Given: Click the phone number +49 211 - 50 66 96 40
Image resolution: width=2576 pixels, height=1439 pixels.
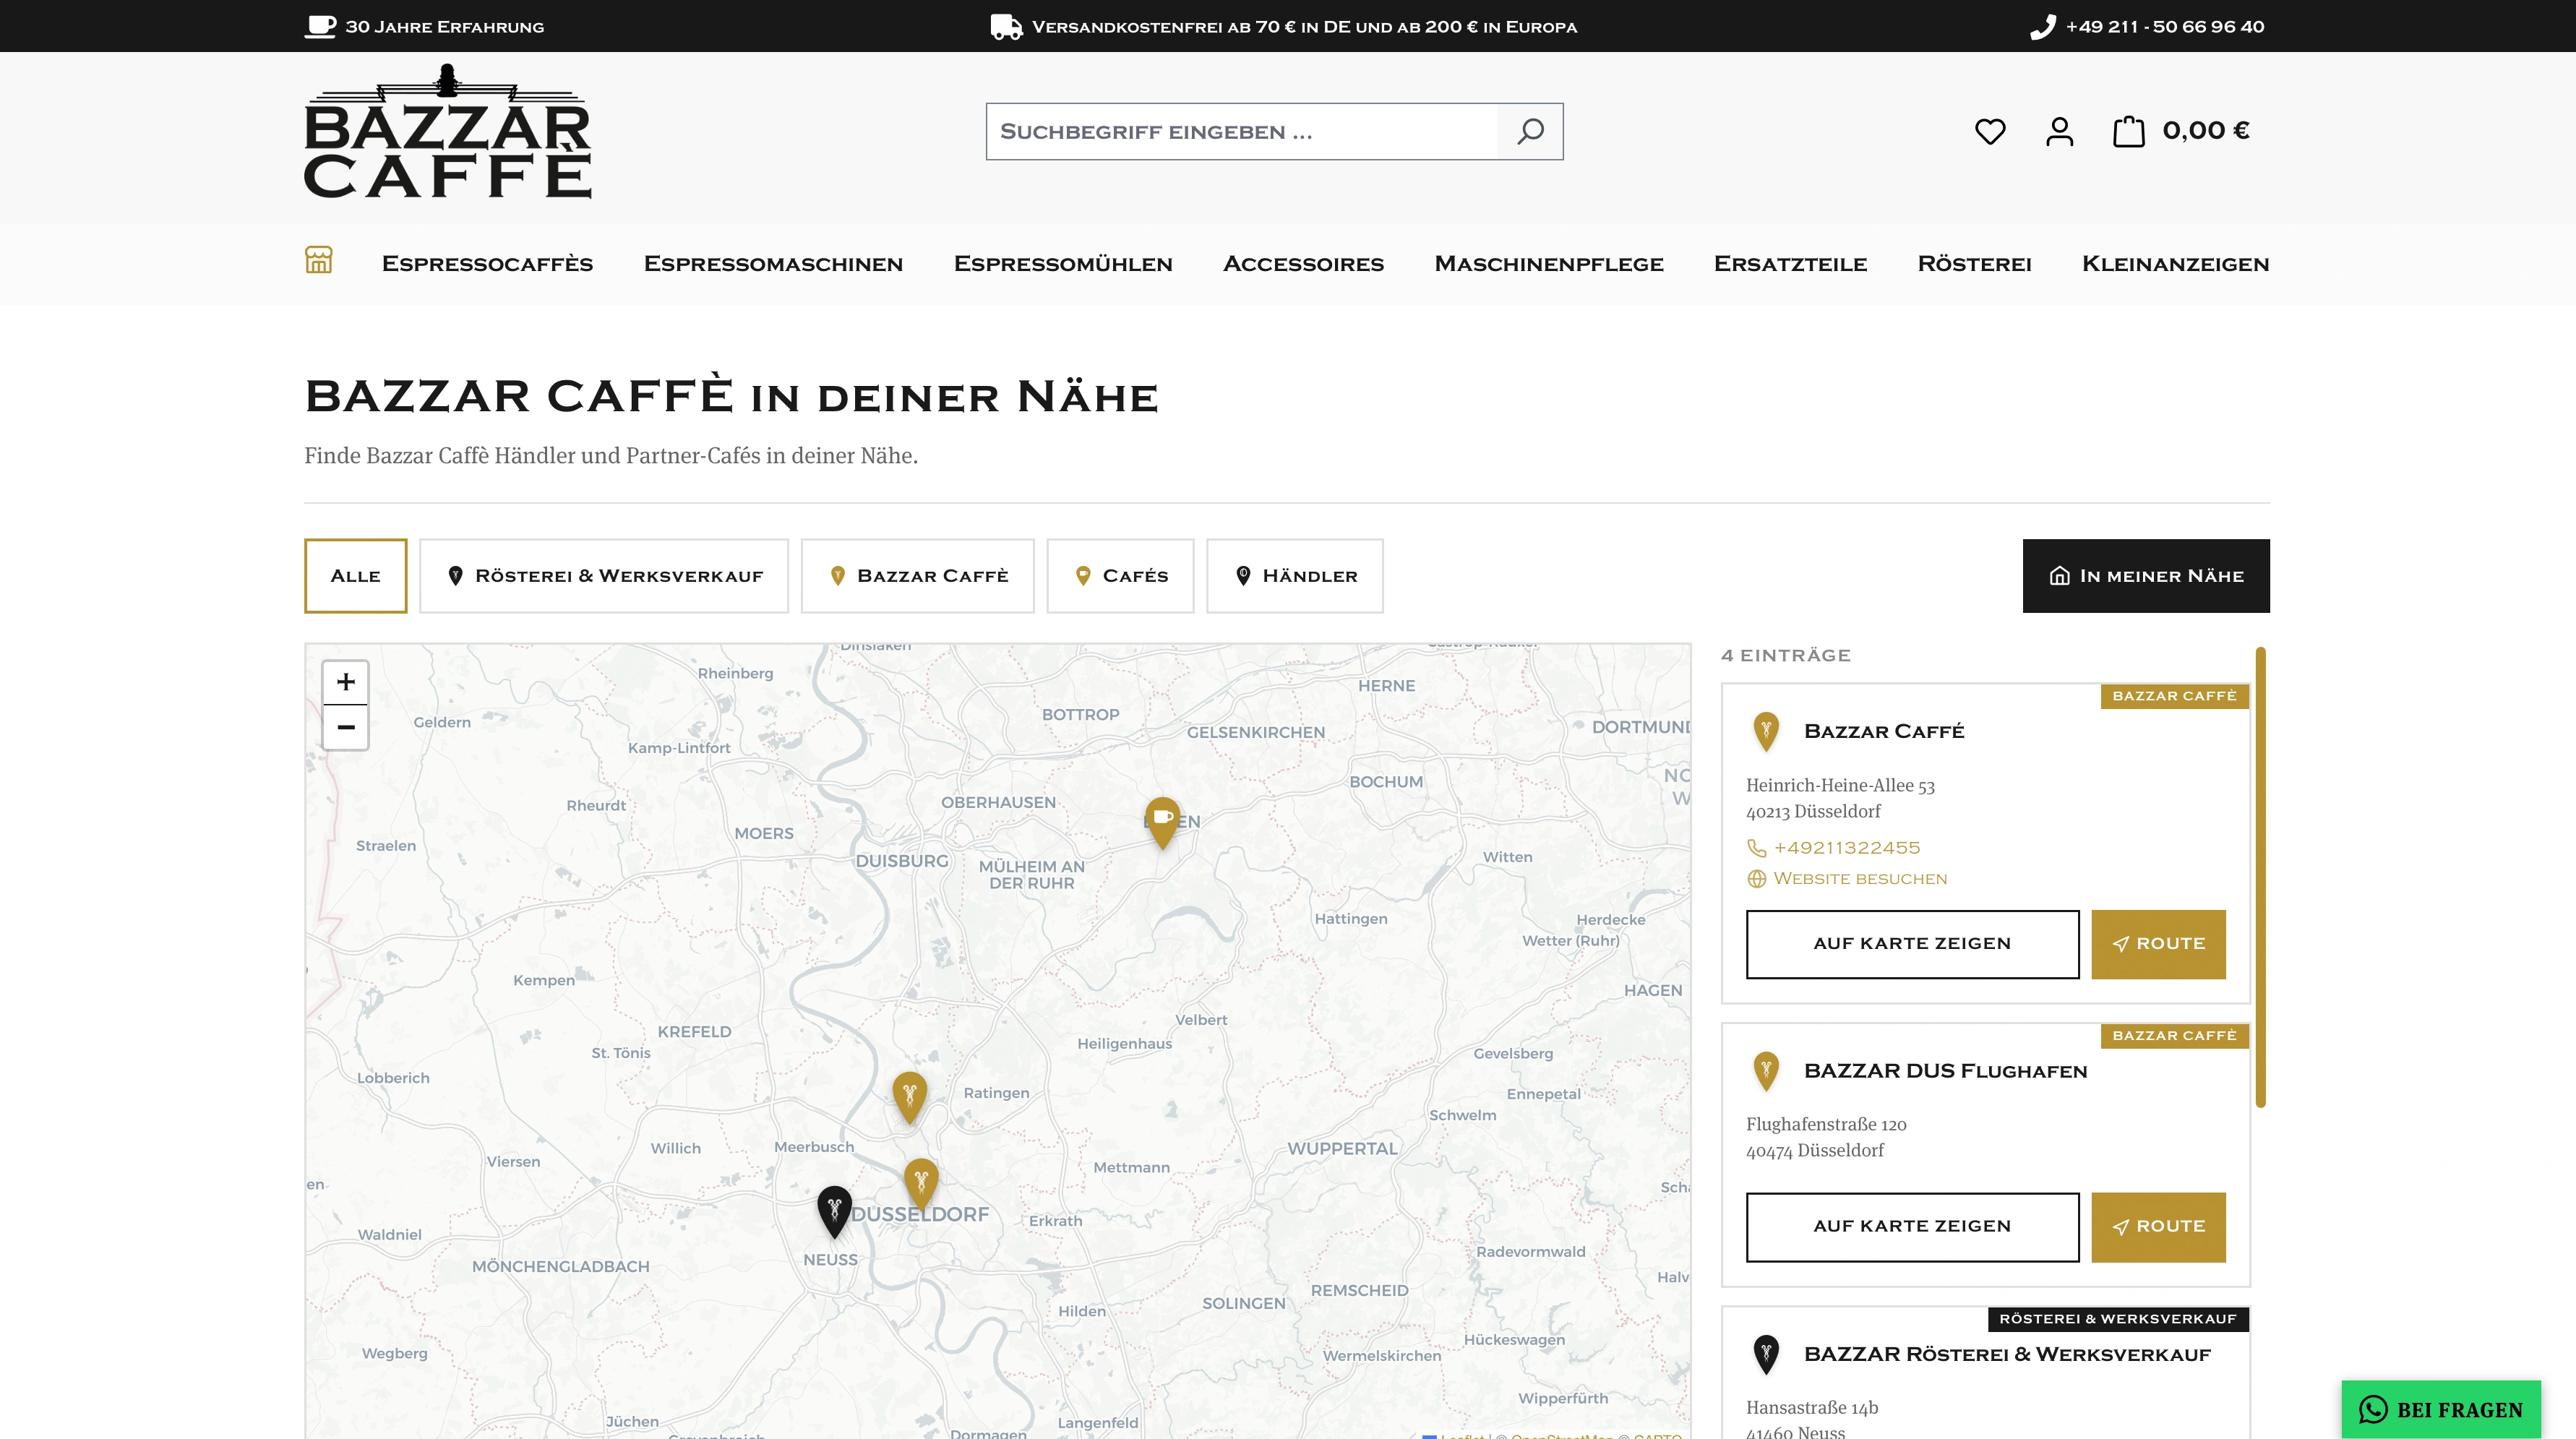Looking at the screenshot, I should tap(2165, 27).
